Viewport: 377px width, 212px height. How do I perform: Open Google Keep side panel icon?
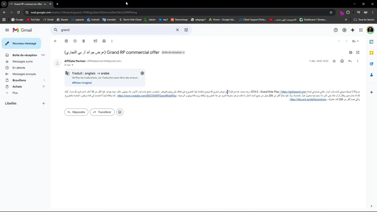(372, 53)
